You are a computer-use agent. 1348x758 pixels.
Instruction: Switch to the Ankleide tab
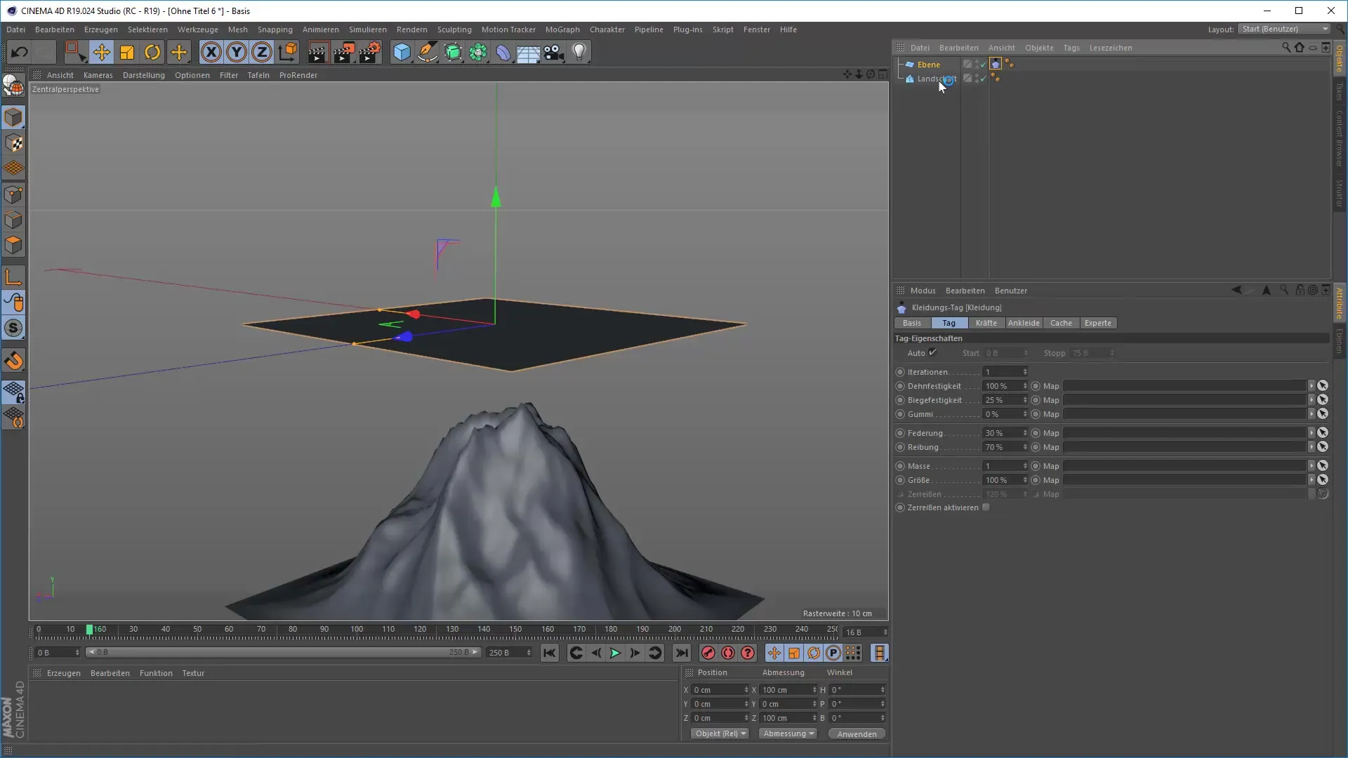coord(1023,323)
